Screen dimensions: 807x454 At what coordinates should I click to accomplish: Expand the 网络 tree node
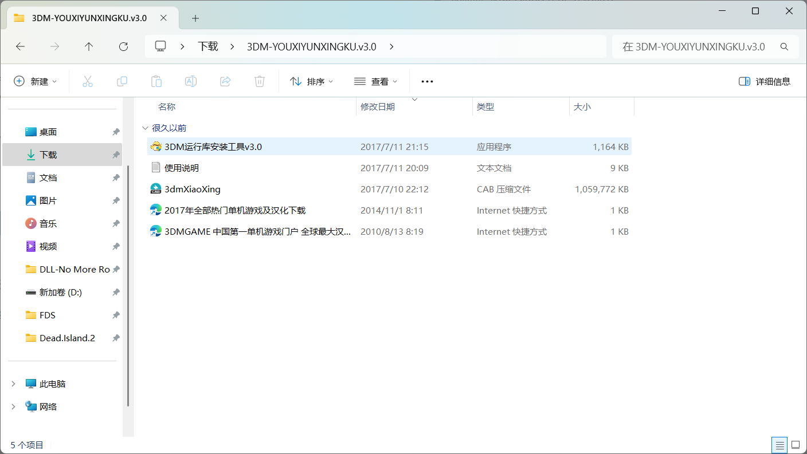[13, 406]
